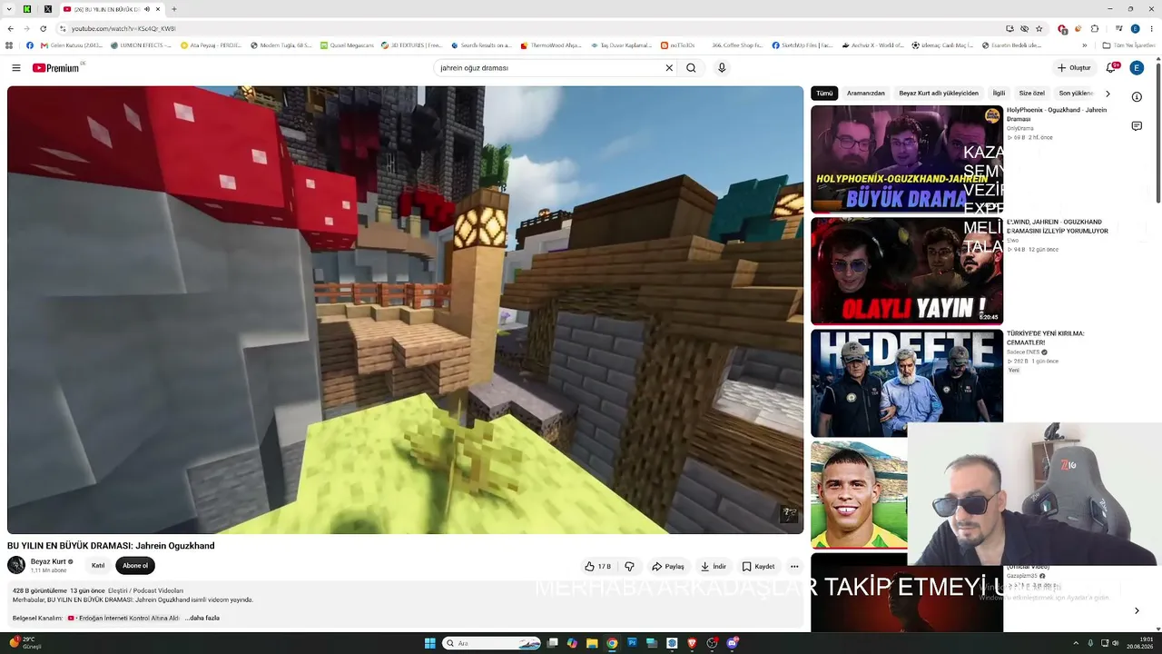Viewport: 1162px width, 654px height.
Task: Click the main video player area
Action: 405,310
